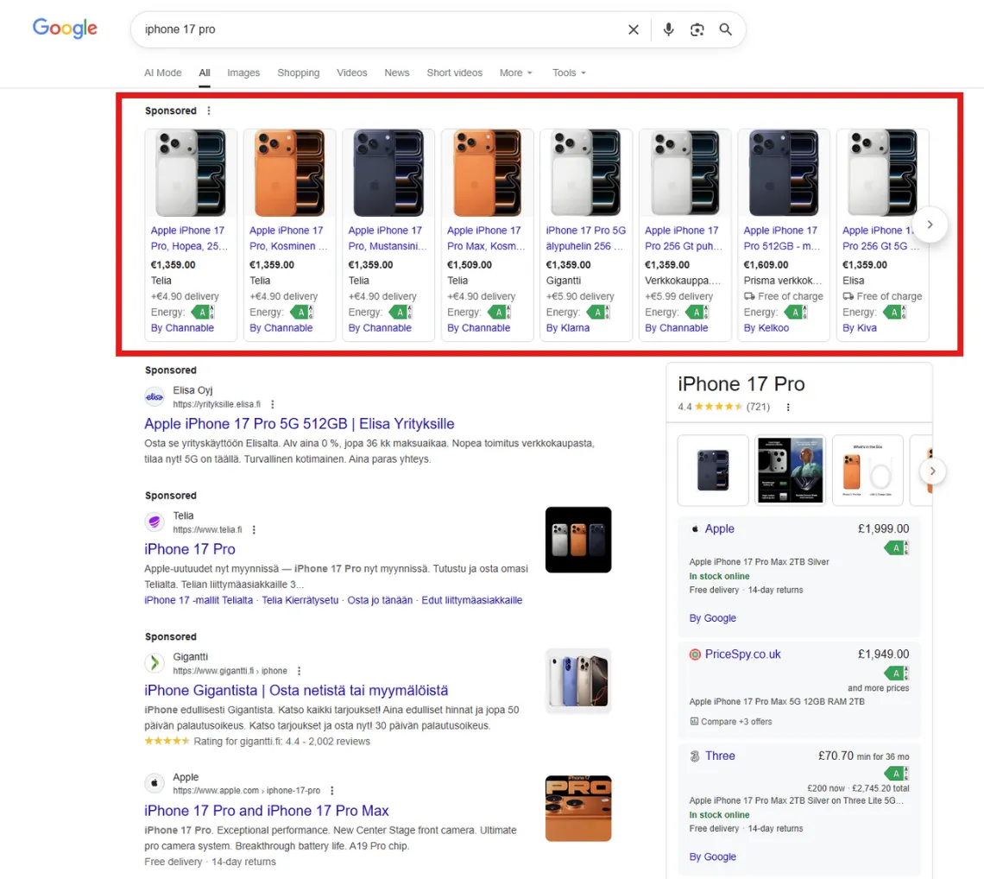The height and width of the screenshot is (879, 984).
Task: Open the Tools dropdown
Action: tap(569, 73)
